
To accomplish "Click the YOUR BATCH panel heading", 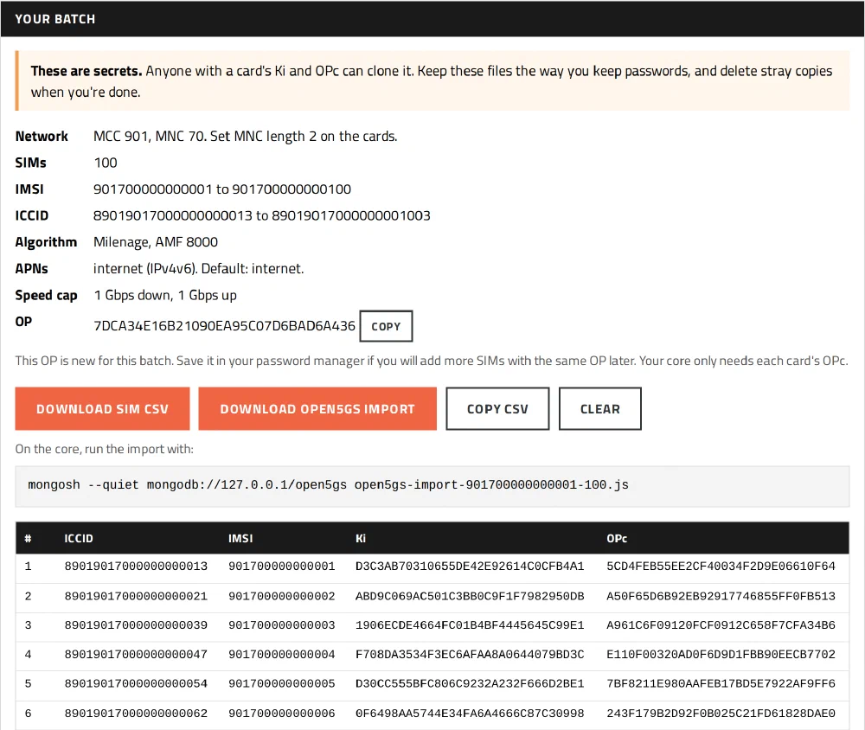I will click(55, 19).
